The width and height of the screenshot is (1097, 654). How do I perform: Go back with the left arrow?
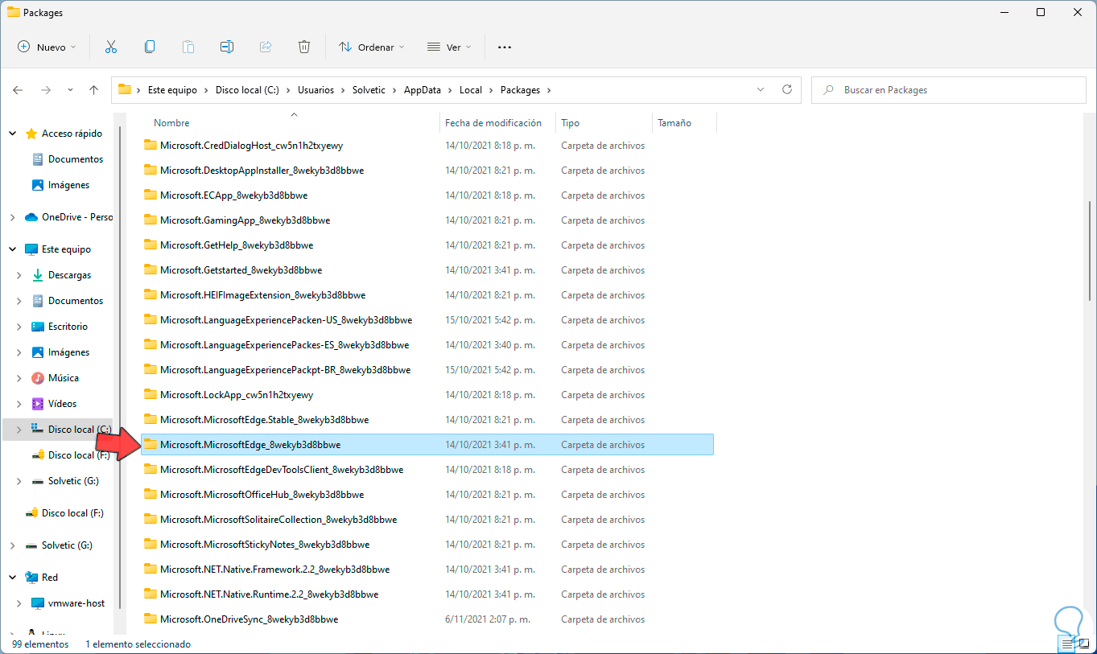[x=18, y=90]
